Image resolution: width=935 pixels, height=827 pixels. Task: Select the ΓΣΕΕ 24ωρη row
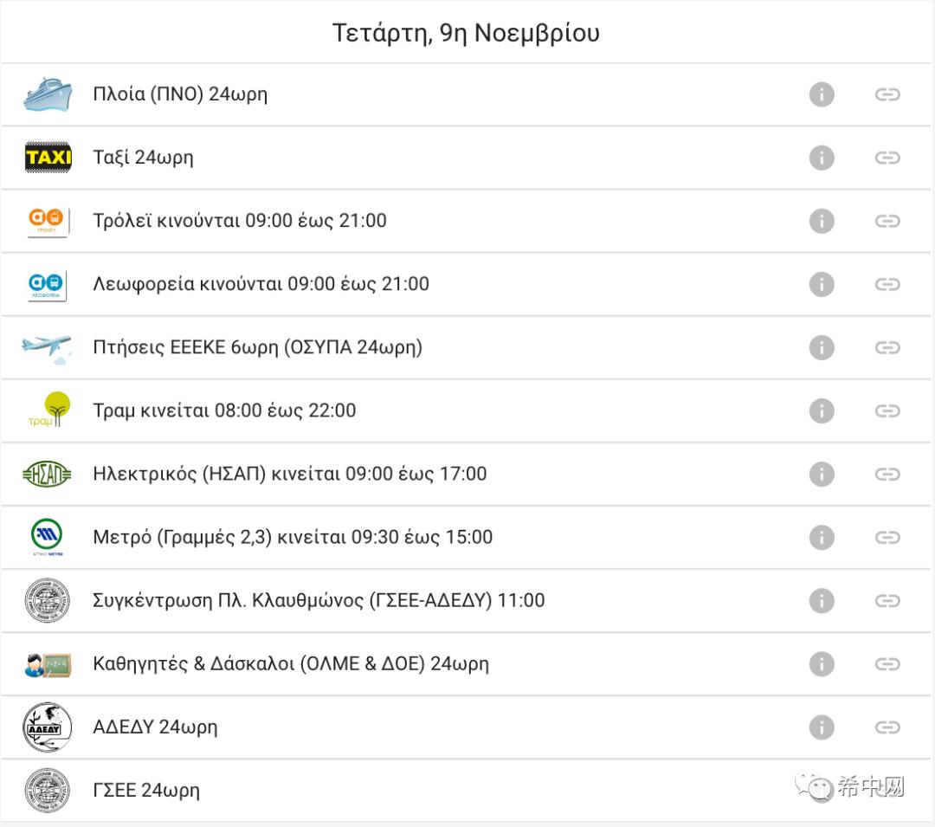465,790
